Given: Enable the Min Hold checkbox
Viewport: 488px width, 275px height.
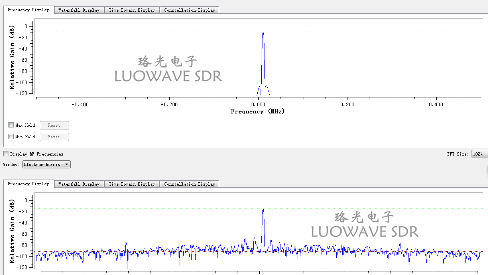Looking at the screenshot, I should click(x=10, y=136).
